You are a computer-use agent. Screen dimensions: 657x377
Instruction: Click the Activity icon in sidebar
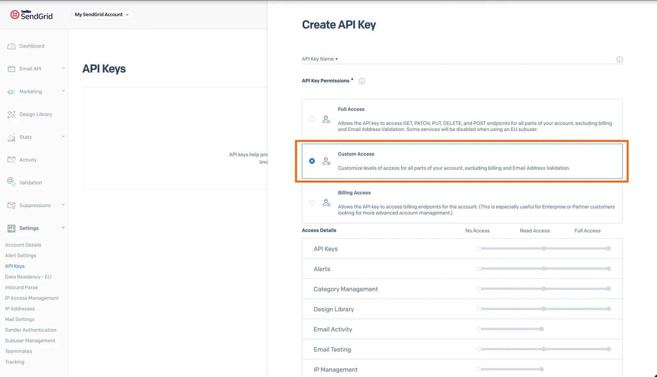click(x=11, y=160)
